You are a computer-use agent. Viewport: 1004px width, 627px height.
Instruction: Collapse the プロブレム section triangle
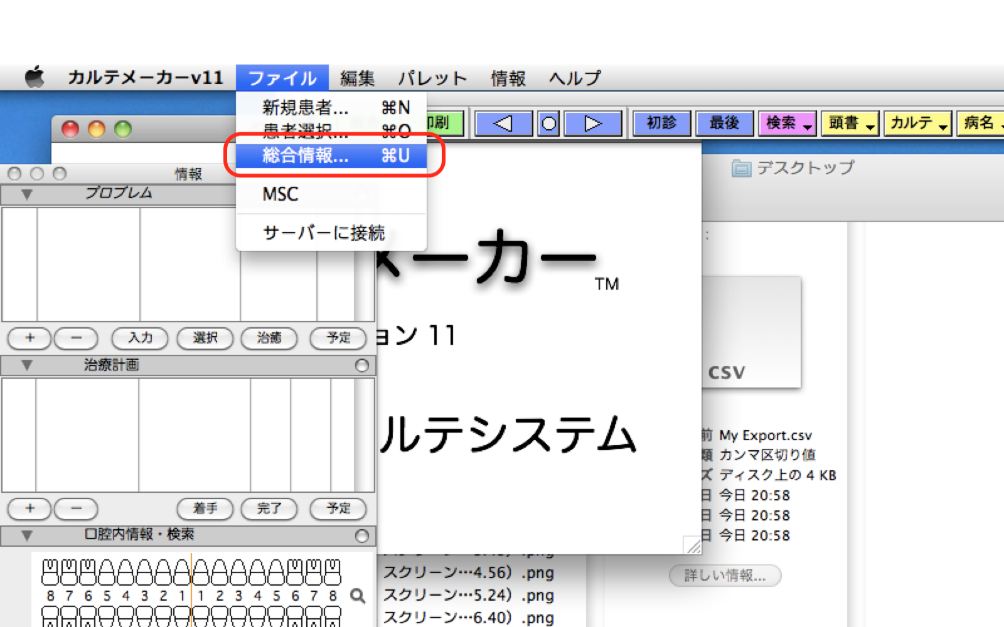tap(26, 194)
